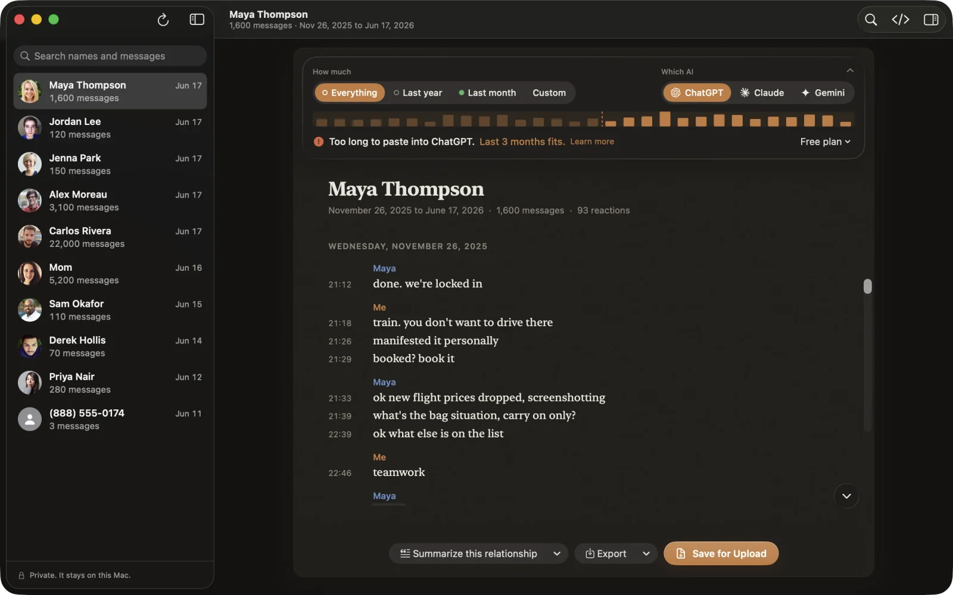The image size is (953, 595).
Task: Collapse the options panel with the chevron
Action: [x=850, y=71]
